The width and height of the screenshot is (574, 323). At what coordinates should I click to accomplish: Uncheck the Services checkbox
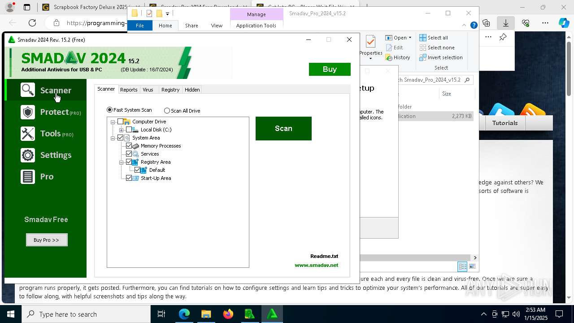(129, 154)
